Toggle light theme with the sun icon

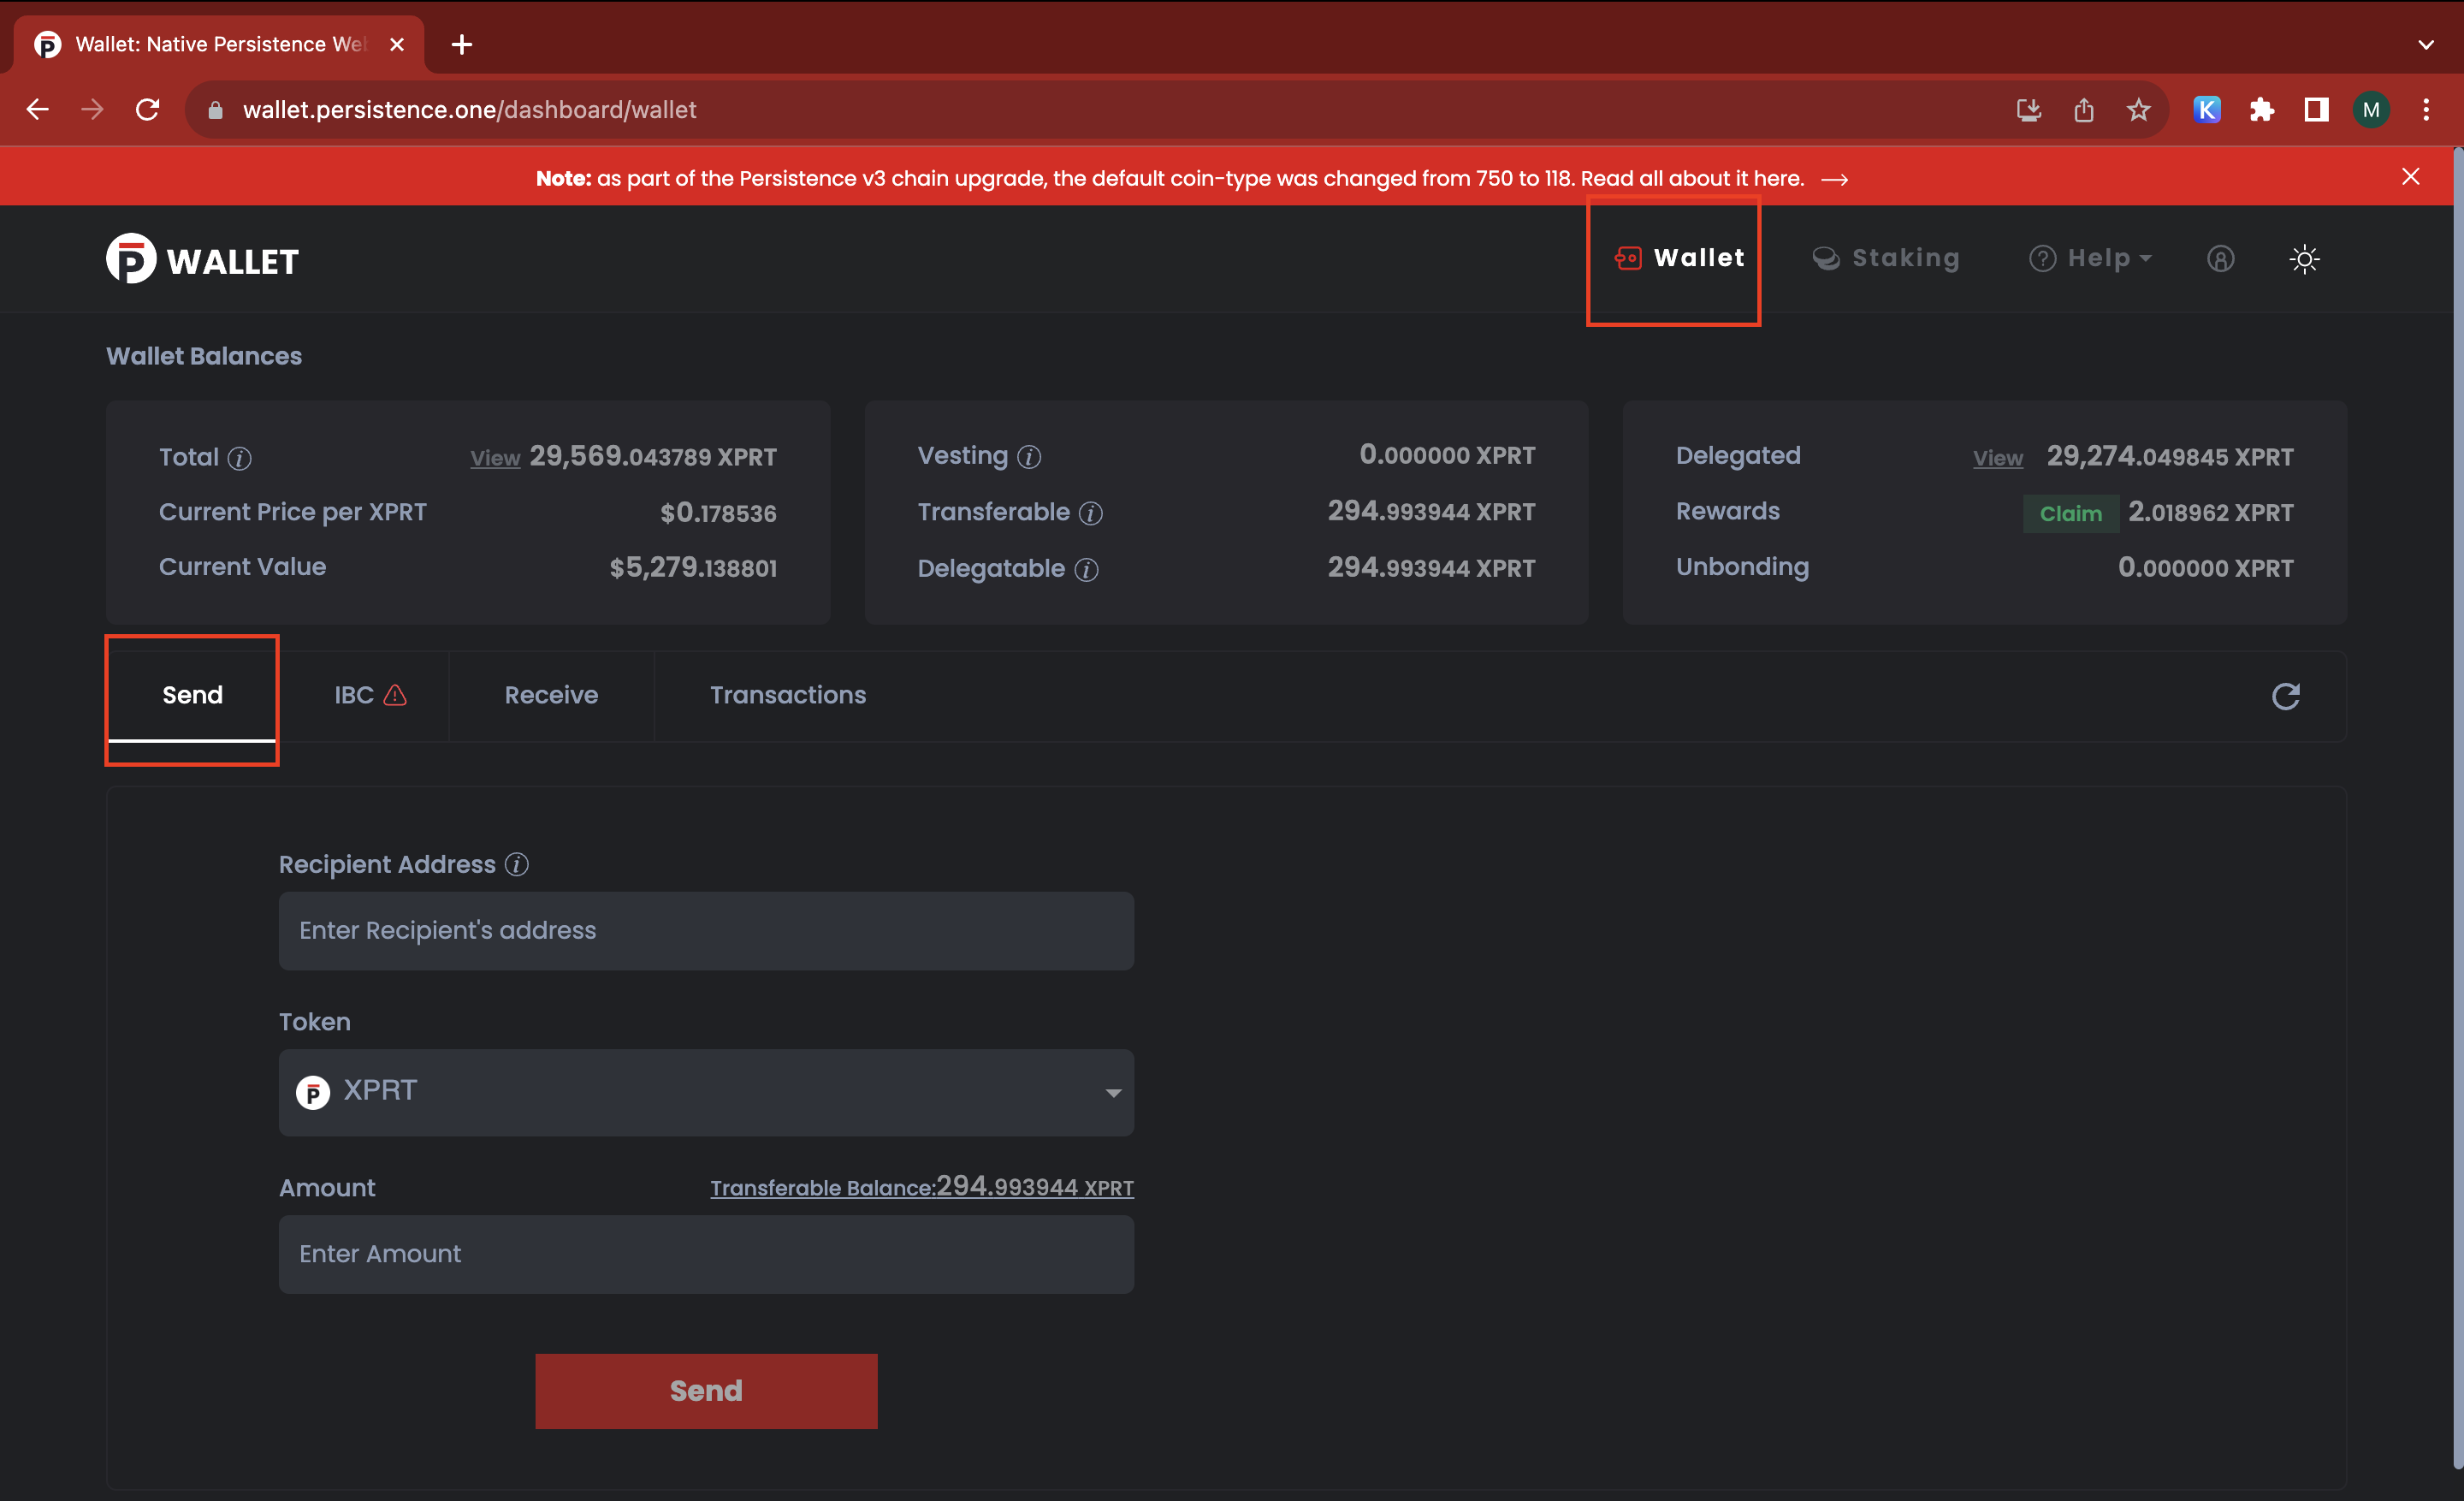click(x=2304, y=259)
